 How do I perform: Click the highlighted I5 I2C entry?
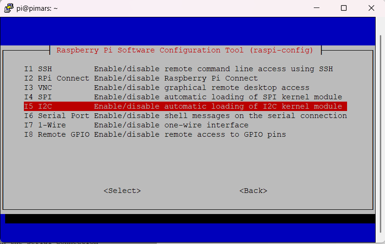[185, 106]
